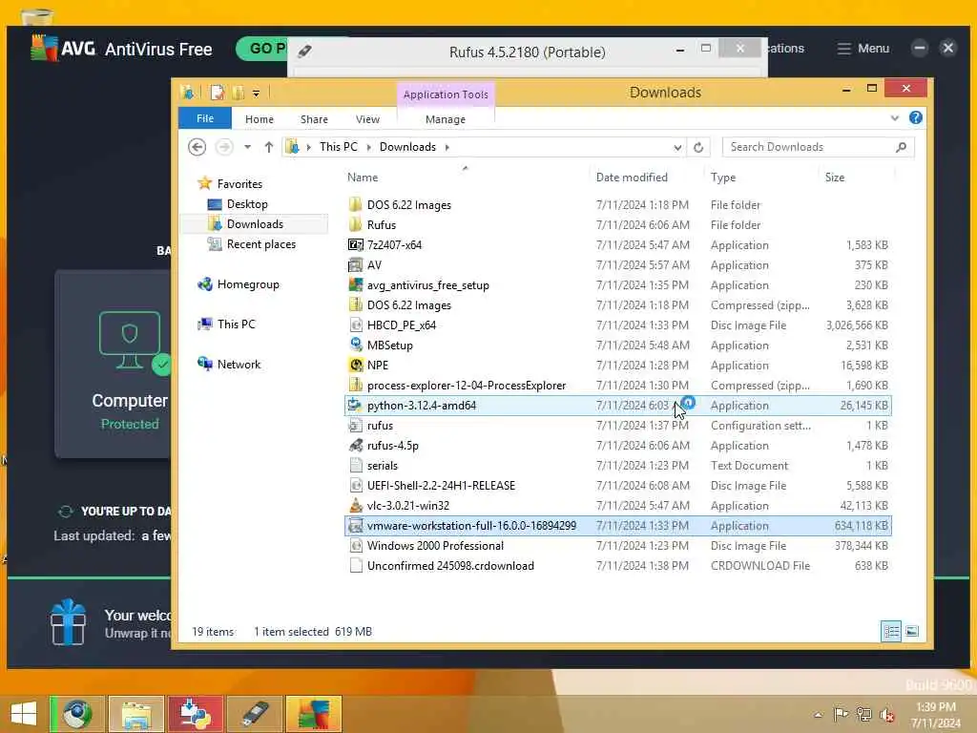This screenshot has height=733, width=977.
Task: Select This PC in navigation pane
Action: (237, 325)
